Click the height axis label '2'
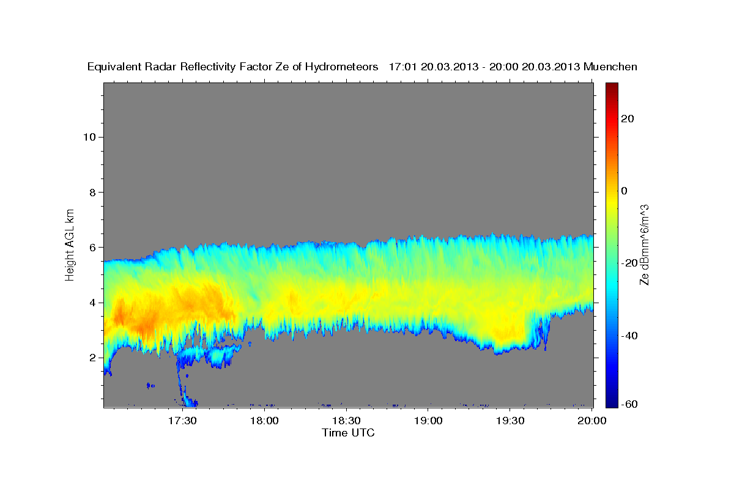 point(92,358)
